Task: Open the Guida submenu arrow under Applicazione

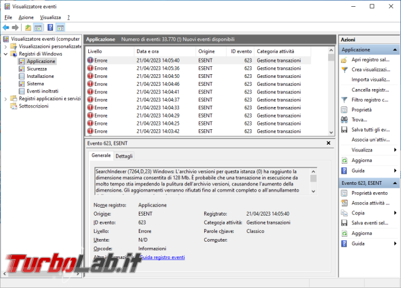Action: [x=395, y=171]
